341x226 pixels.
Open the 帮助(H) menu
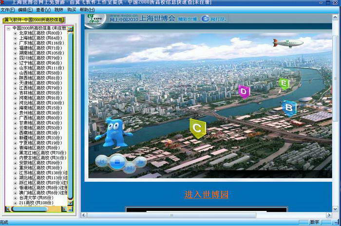point(87,10)
